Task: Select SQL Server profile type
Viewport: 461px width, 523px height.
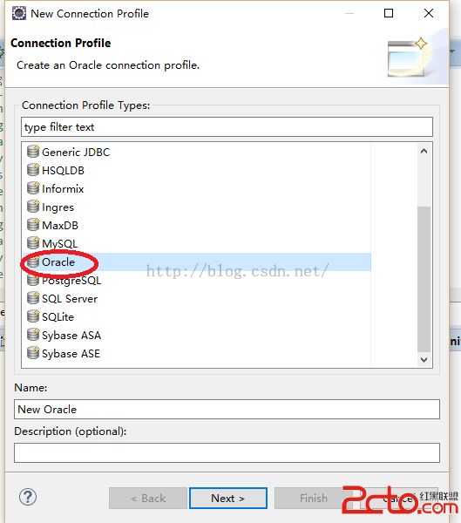Action: click(x=70, y=299)
